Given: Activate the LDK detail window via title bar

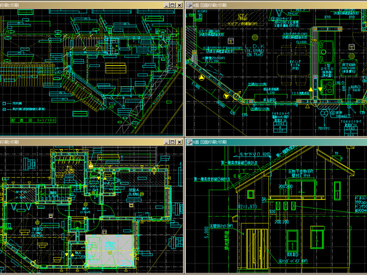Looking at the screenshot, I should click(275, 4).
